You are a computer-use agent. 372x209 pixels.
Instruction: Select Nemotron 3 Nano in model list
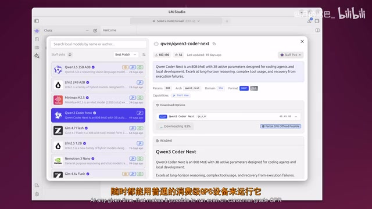tap(98, 161)
